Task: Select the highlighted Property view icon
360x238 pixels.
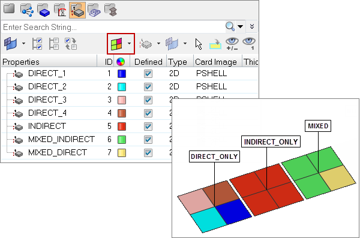Action: click(x=77, y=10)
